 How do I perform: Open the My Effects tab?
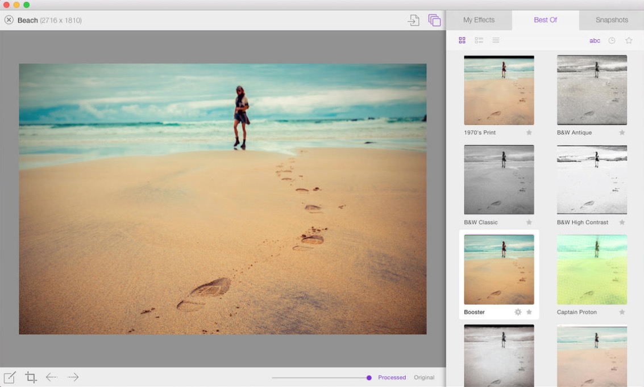pos(479,20)
